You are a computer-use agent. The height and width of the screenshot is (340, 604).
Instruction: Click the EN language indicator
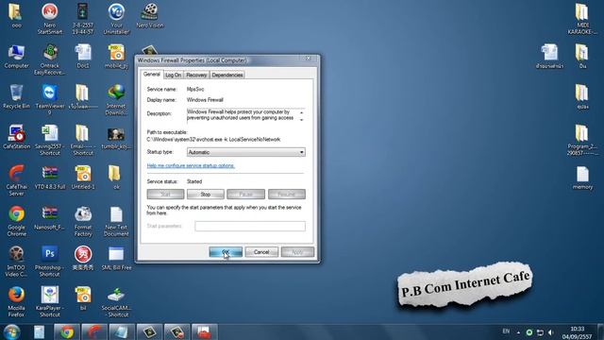[x=506, y=331]
